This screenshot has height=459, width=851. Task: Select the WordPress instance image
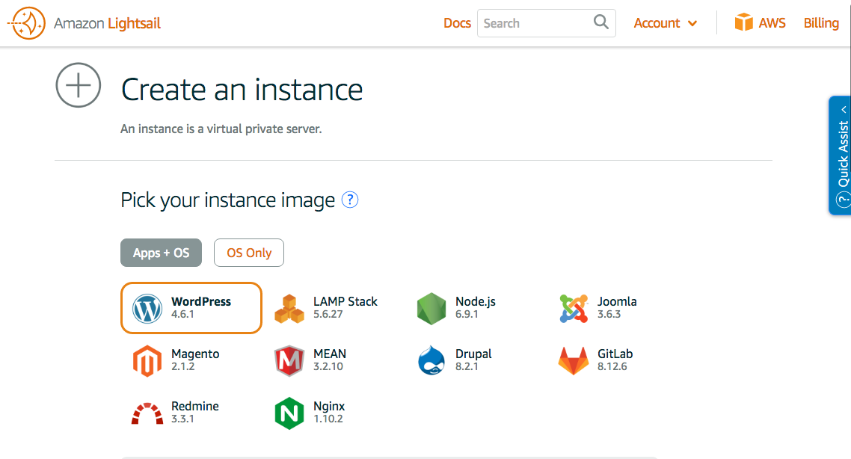(x=191, y=308)
